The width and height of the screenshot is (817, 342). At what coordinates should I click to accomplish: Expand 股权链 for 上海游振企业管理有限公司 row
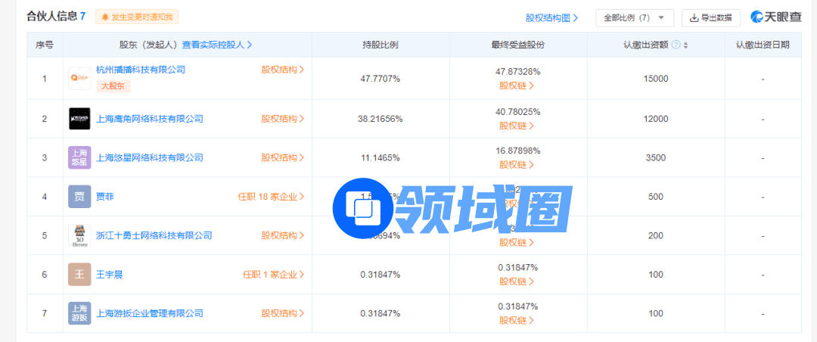[x=517, y=320]
